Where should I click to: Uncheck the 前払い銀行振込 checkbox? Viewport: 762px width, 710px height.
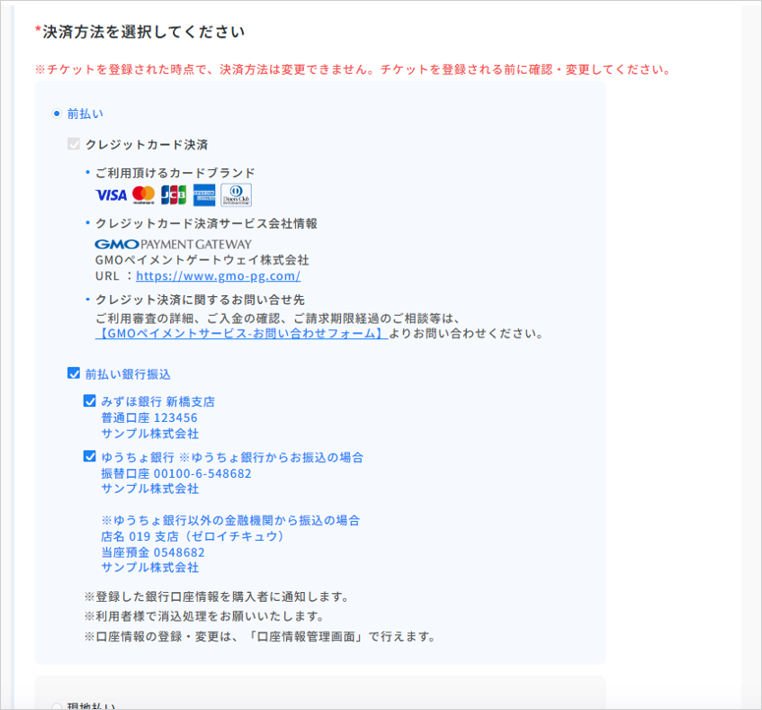[x=73, y=374]
